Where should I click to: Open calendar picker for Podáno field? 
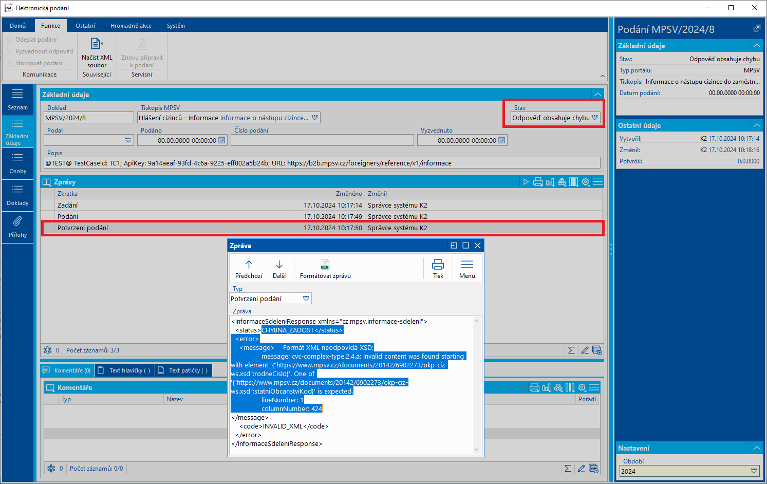pyautogui.click(x=222, y=140)
